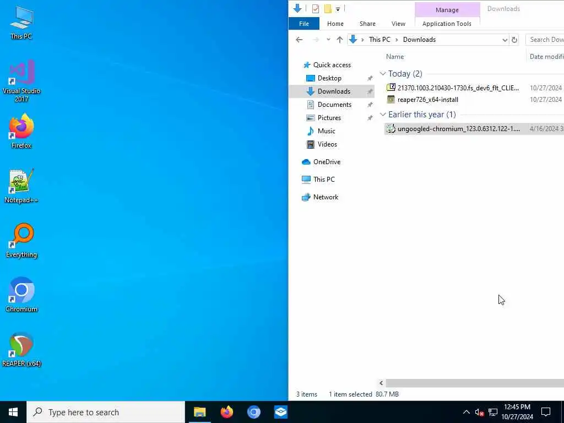Click the horizontal scrollbar track

click(x=475, y=383)
